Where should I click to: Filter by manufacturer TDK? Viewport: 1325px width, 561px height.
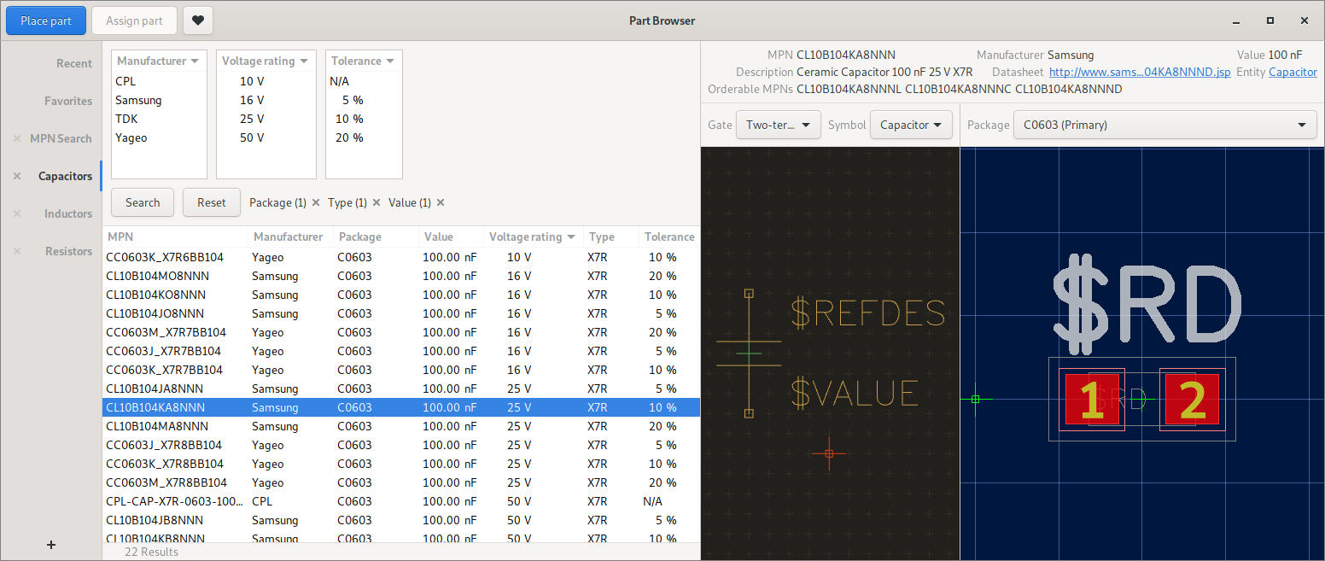[159, 119]
